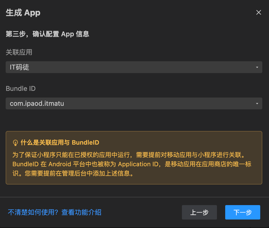269x228 pixels.
Task: Close the 生成 App dialog
Action: click(259, 12)
